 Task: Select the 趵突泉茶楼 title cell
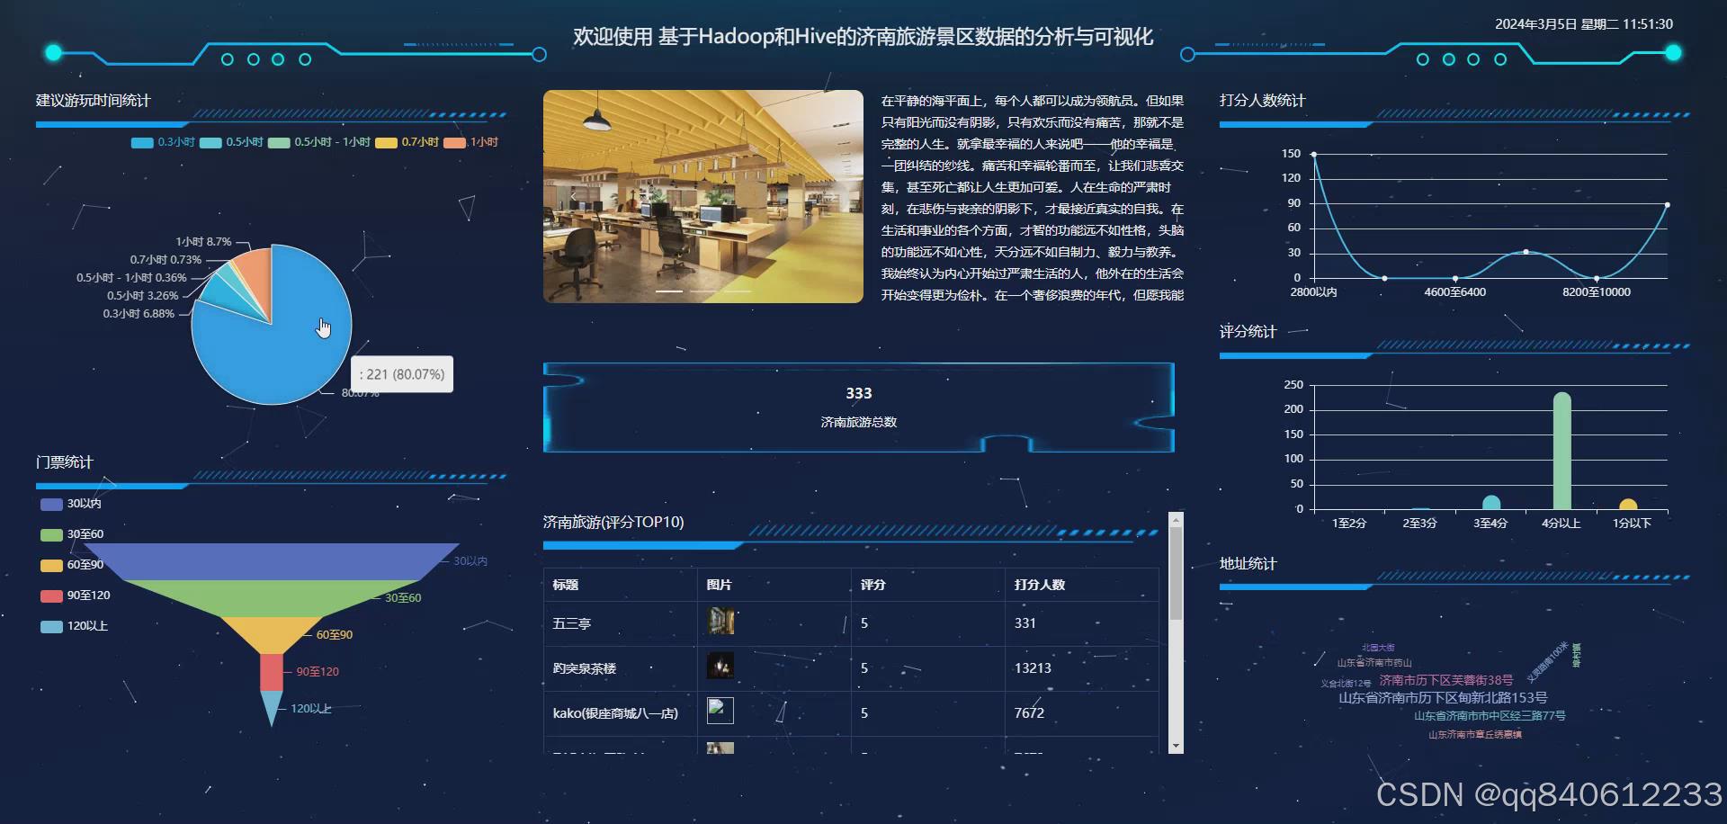621,668
